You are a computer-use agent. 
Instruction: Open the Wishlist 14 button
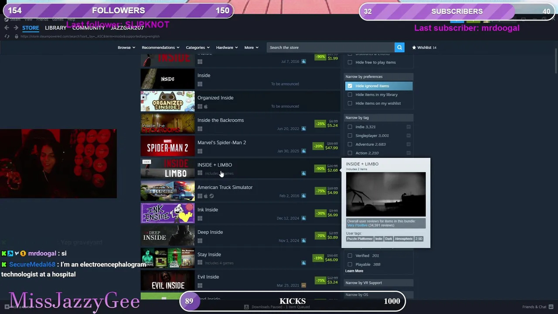[424, 48]
